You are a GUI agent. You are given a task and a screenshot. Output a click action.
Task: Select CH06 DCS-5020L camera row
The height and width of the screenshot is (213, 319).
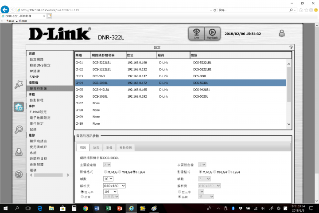[181, 96]
